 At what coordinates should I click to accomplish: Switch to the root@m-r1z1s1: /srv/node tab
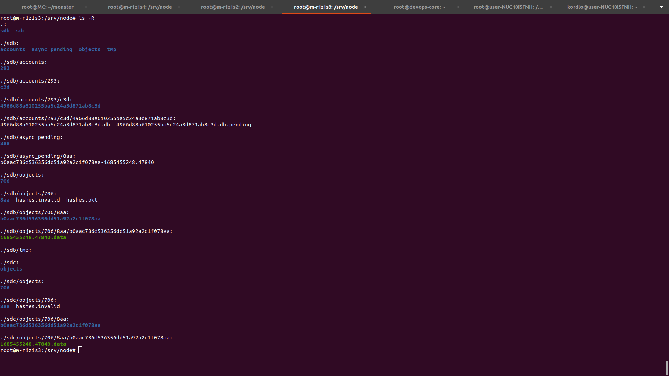140,7
